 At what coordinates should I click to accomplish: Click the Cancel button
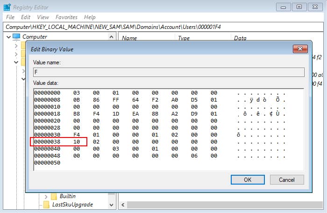click(287, 180)
